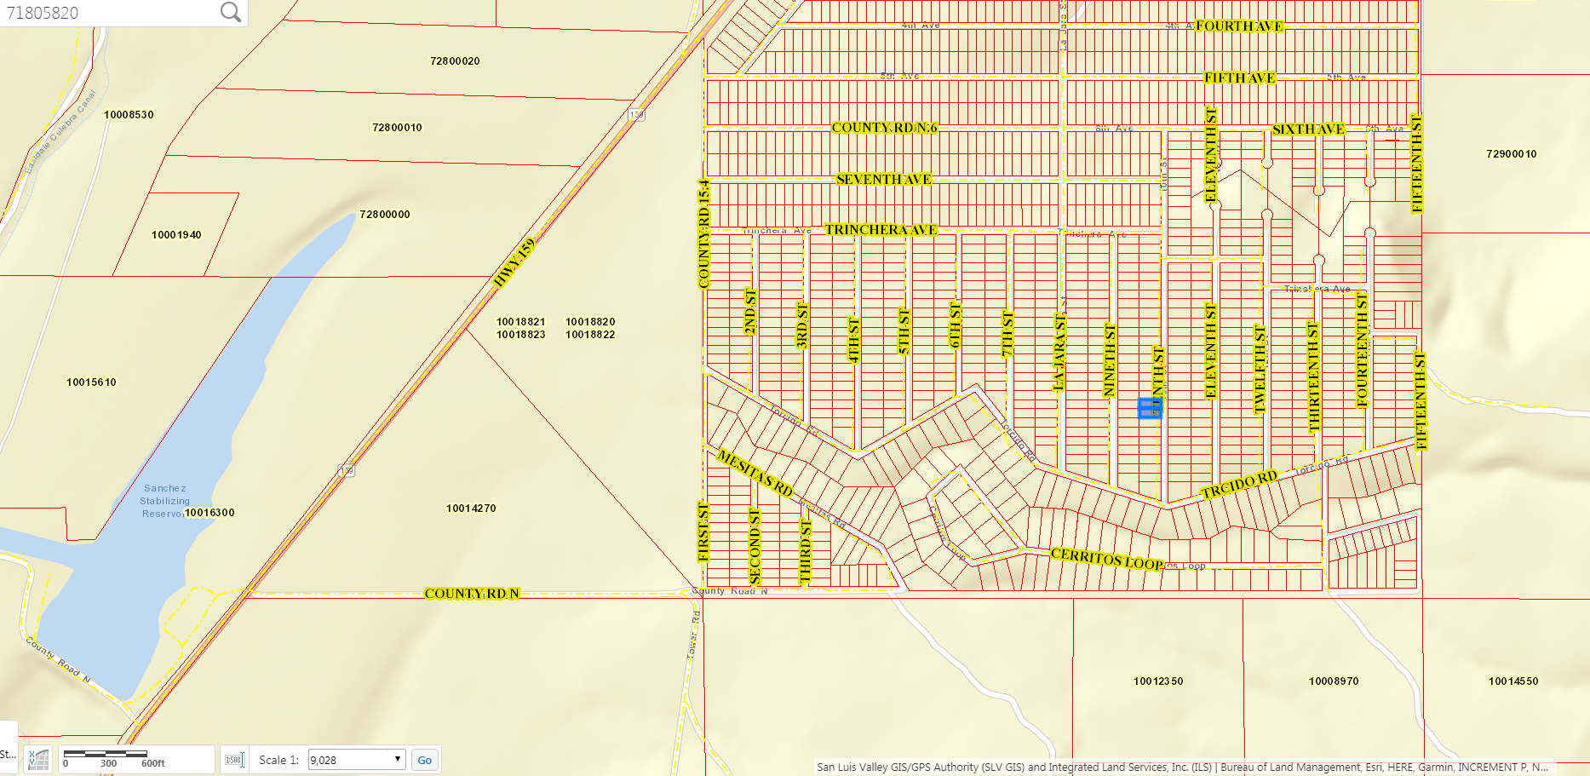The image size is (1590, 776).
Task: Click the collapsed St... panel tab
Action: tap(9, 753)
